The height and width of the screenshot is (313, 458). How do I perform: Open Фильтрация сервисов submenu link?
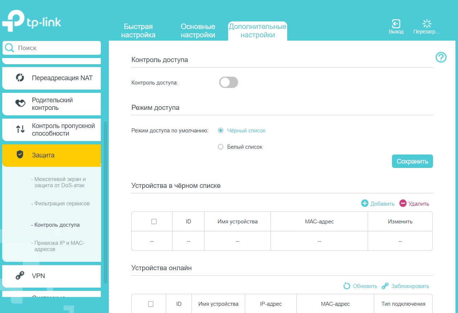tap(62, 203)
